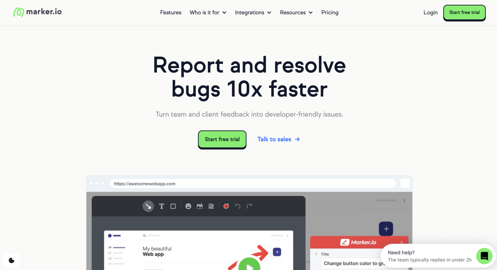The height and width of the screenshot is (270, 497).
Task: Click the marker.io logo
Action: pos(38,12)
